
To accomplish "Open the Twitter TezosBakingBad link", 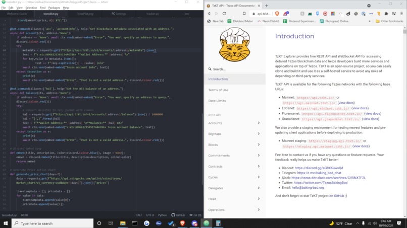I will 321,183.
